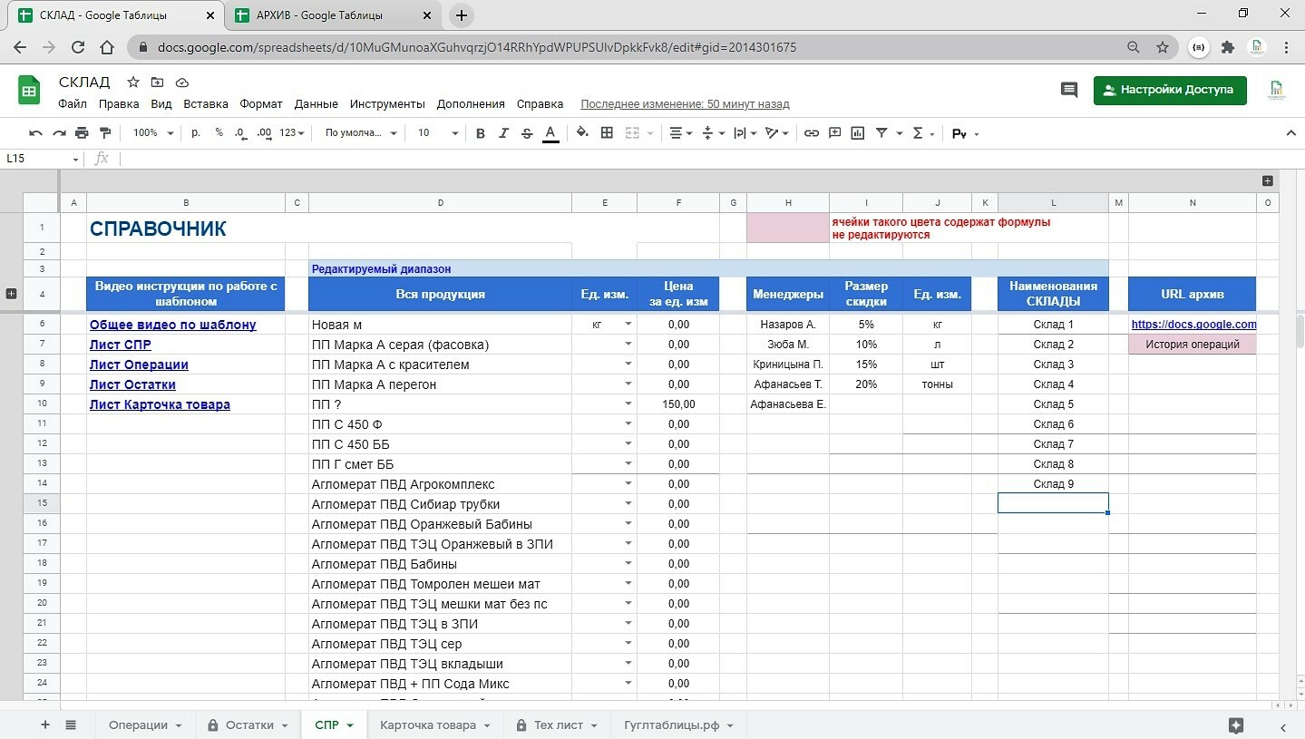Insert a comment from toolbar
The width and height of the screenshot is (1305, 739).
pyautogui.click(x=835, y=133)
